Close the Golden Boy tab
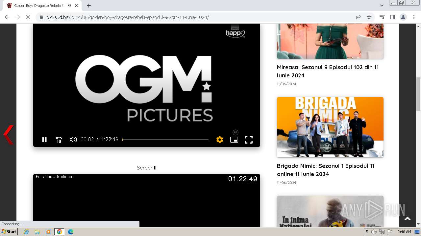This screenshot has height=236, width=421. pos(77,6)
